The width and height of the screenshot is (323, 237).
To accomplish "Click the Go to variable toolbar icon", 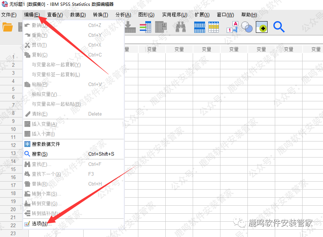I will [x=130, y=27].
